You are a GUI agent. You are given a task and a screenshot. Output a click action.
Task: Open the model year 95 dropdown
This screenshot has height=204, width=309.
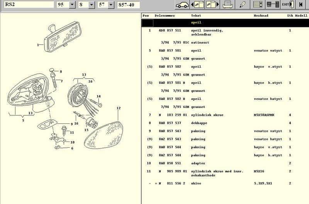click(x=72, y=5)
